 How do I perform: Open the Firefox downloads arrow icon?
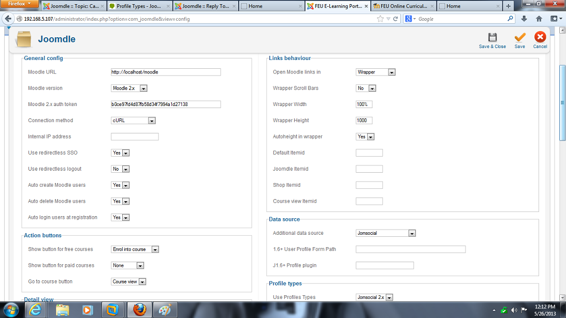click(524, 19)
